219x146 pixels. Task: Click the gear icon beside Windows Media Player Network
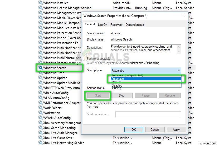pyautogui.click(x=41, y=18)
